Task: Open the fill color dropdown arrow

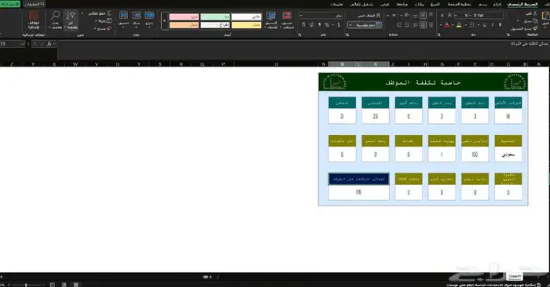Action: pos(453,25)
